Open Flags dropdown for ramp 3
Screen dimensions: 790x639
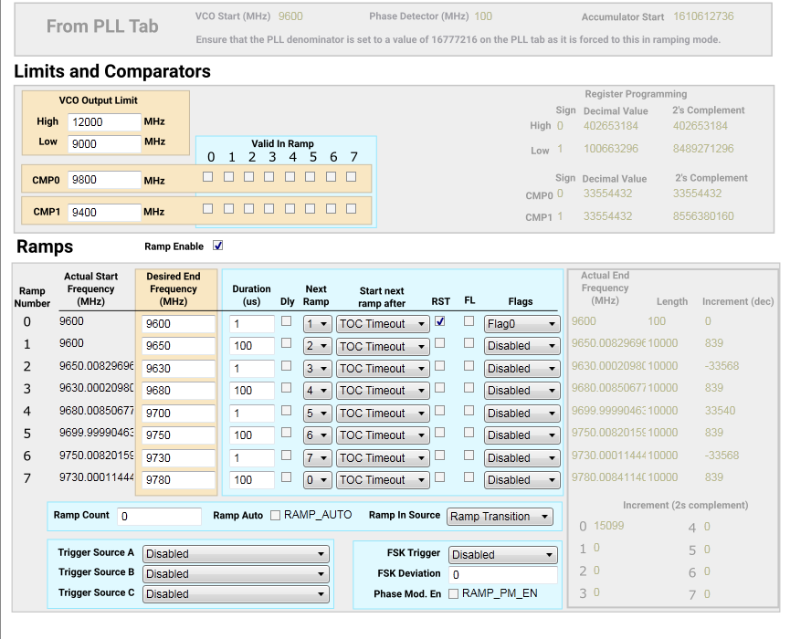(522, 391)
